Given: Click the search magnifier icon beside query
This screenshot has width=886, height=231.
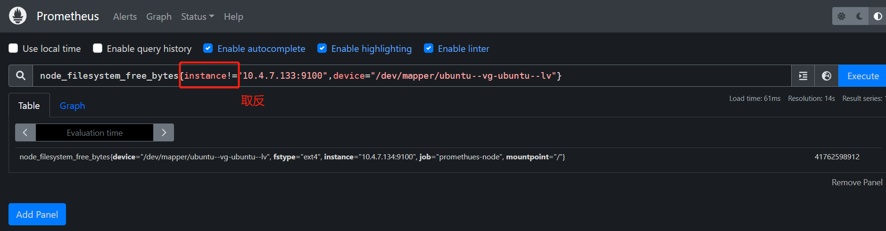Looking at the screenshot, I should pyautogui.click(x=21, y=75).
